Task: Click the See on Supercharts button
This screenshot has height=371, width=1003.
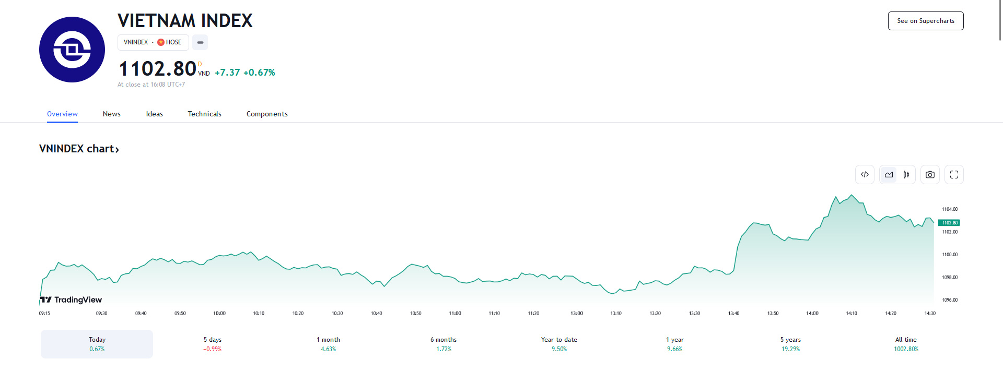Action: [x=925, y=21]
